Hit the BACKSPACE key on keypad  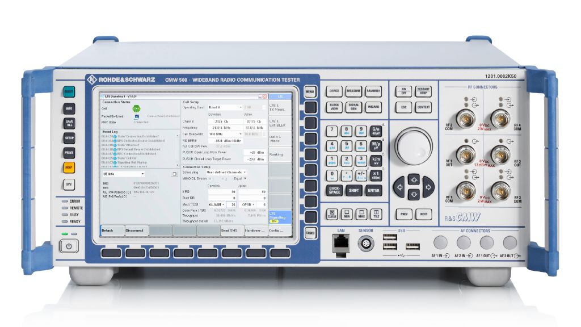(x=334, y=191)
